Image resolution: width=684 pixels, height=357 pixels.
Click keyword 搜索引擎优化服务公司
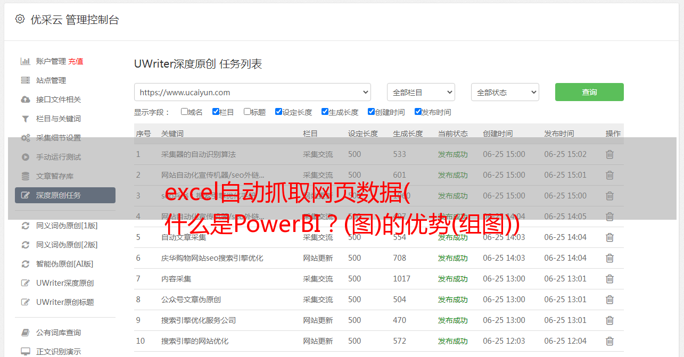tap(199, 320)
